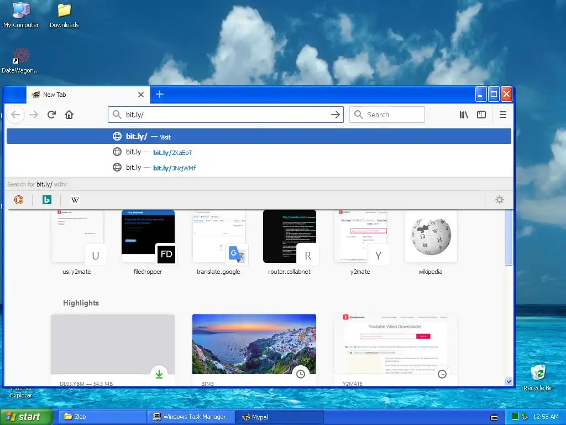Screen dimensions: 566x425
Task: Open the DL03.YBM download highlight card
Action: 113,350
